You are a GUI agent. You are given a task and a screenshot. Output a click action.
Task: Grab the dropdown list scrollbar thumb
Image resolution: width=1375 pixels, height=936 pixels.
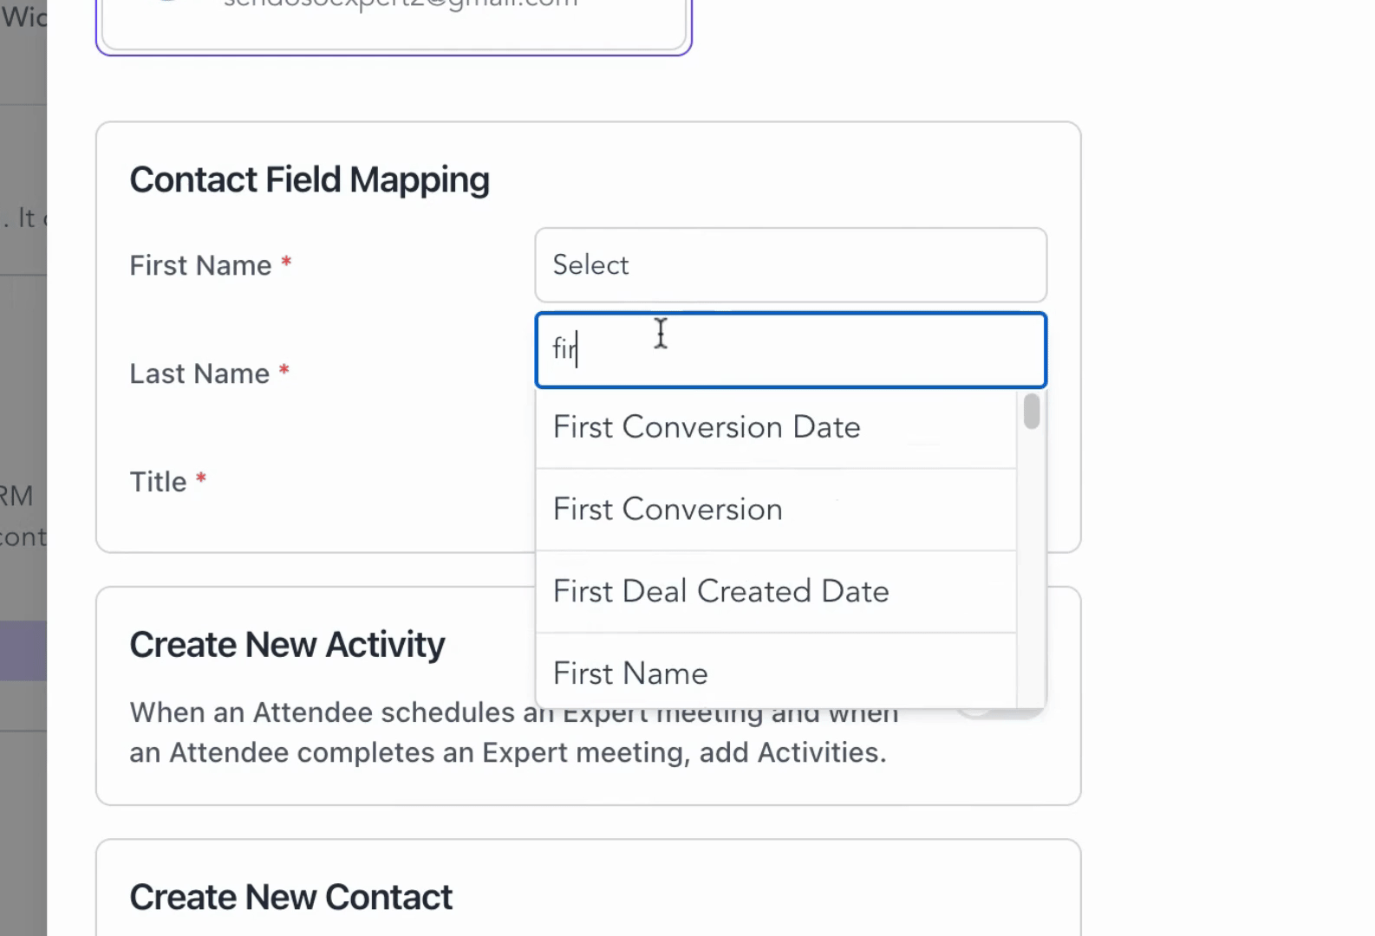click(x=1031, y=412)
